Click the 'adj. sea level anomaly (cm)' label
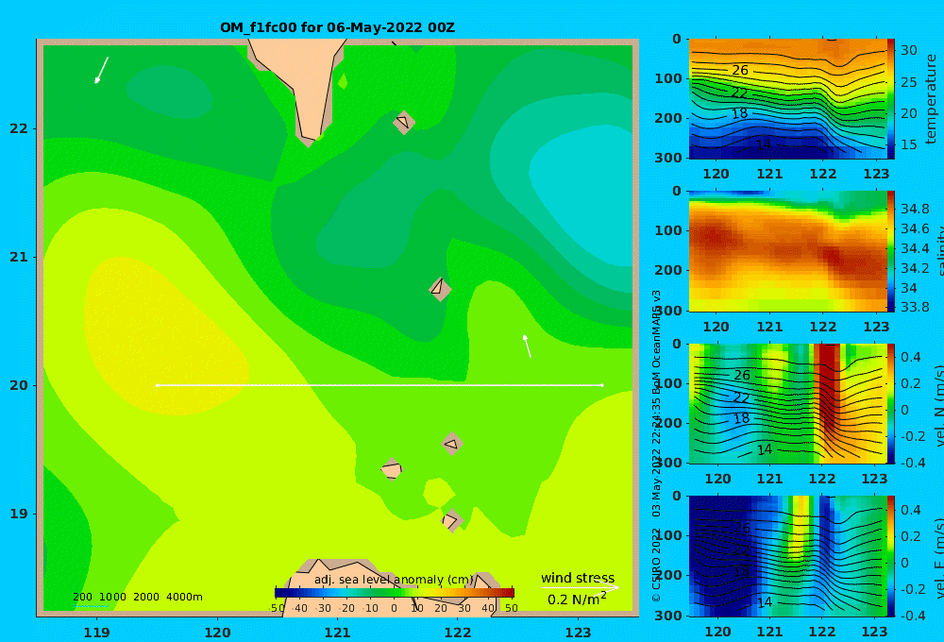 [x=394, y=580]
